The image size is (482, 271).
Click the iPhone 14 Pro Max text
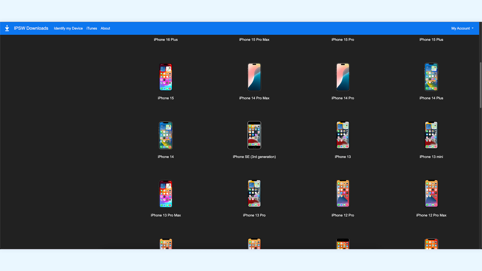pyautogui.click(x=254, y=98)
